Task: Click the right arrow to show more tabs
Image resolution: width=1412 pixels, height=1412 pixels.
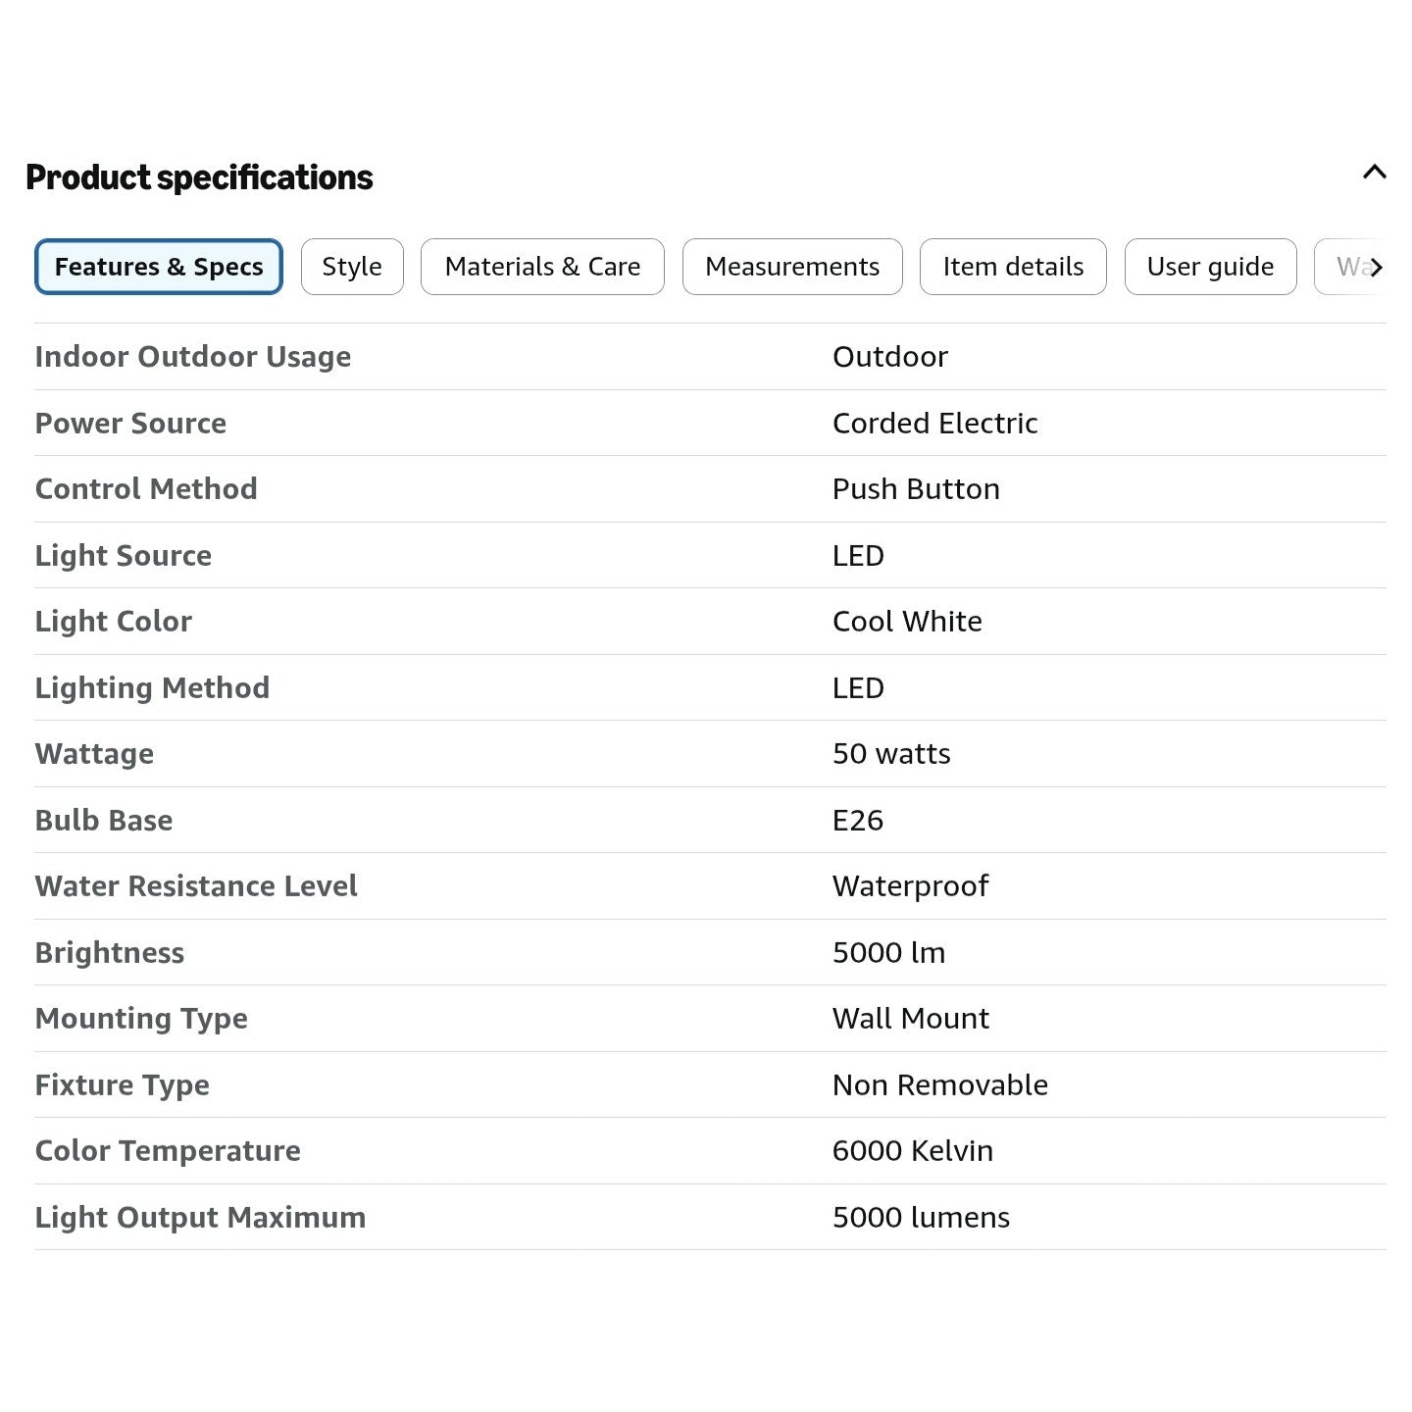Action: 1377,267
